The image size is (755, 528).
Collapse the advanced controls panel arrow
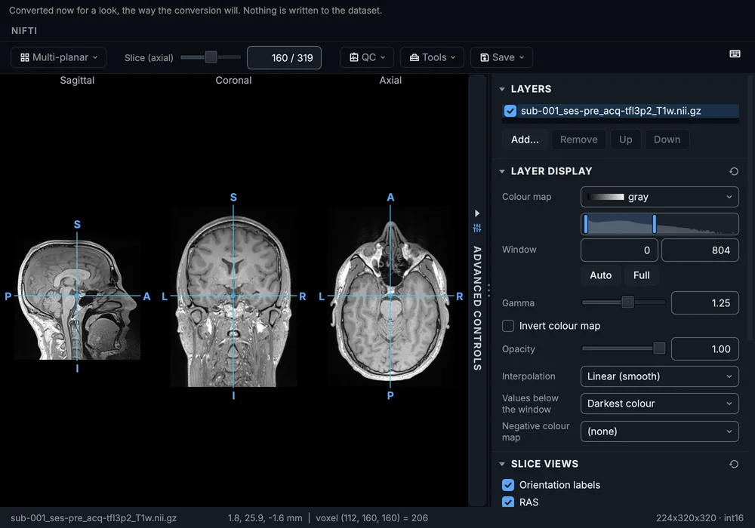coord(477,213)
